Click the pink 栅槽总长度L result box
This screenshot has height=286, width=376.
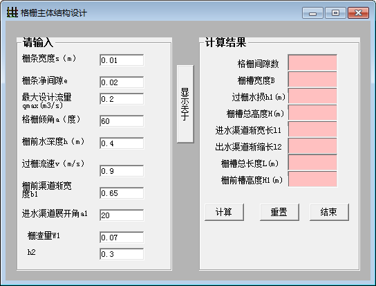coord(312,163)
